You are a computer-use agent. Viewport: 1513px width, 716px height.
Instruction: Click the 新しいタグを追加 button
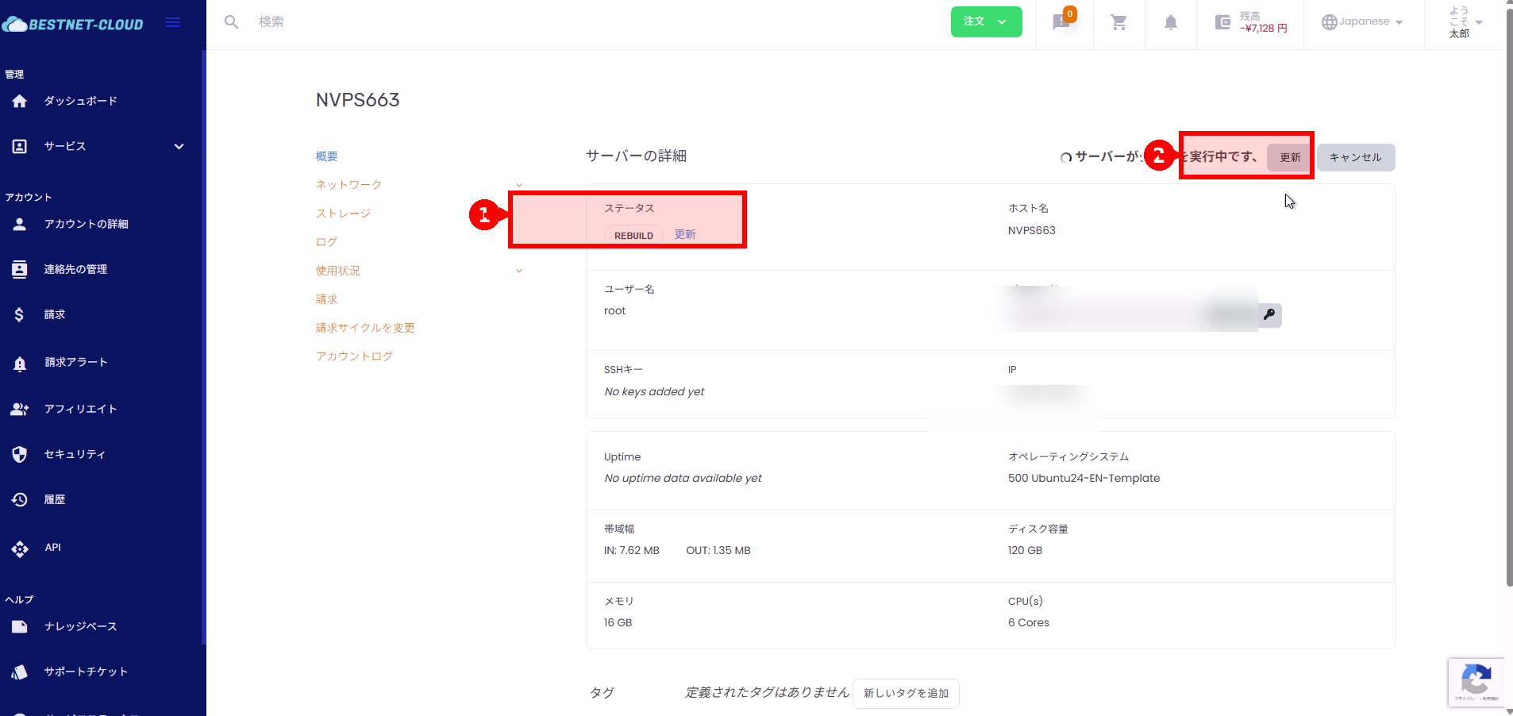(906, 693)
